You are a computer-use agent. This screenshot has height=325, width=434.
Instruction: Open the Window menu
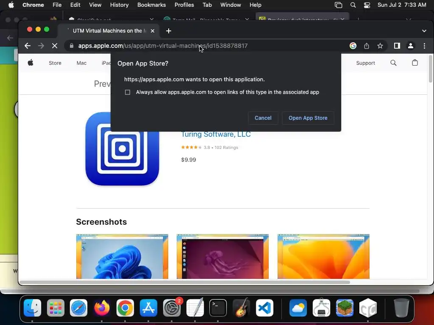(x=231, y=5)
